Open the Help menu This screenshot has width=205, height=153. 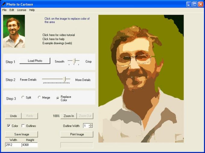(x=32, y=10)
